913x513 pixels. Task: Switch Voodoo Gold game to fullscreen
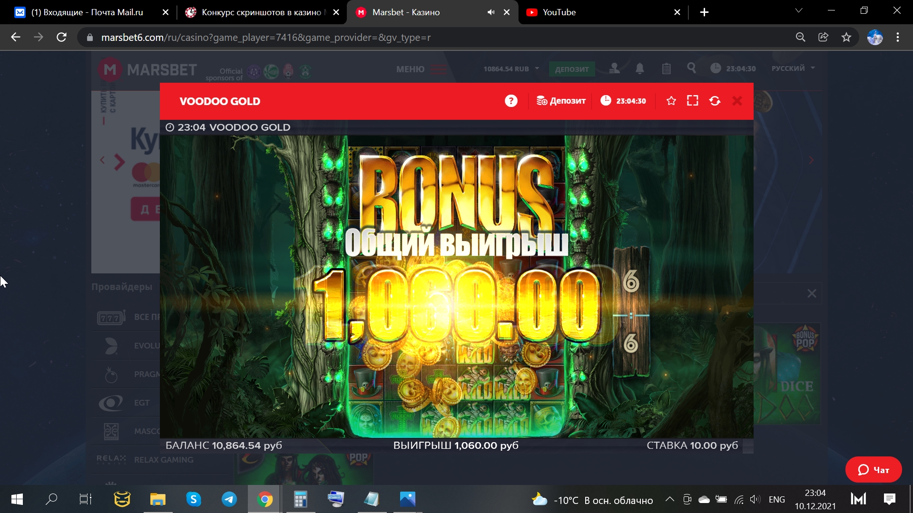(693, 101)
